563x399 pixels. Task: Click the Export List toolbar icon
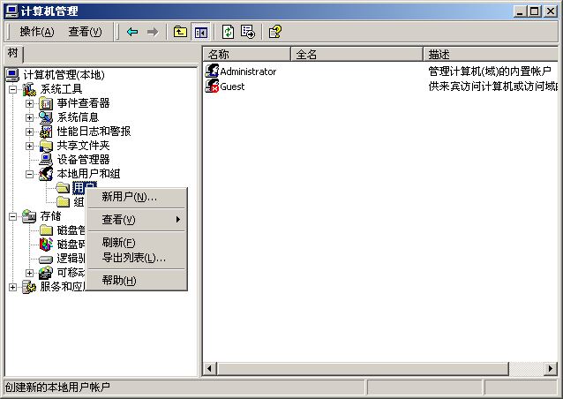248,32
